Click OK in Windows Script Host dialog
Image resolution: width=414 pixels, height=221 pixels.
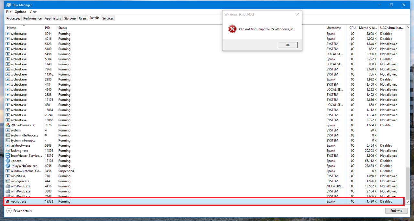tap(288, 45)
